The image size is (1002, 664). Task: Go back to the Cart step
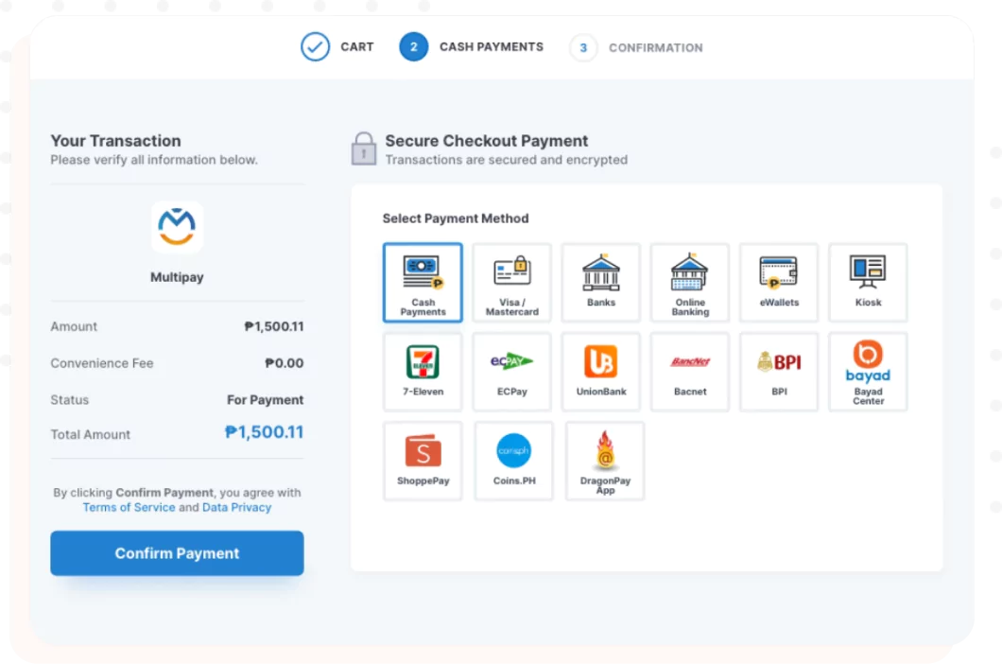click(337, 46)
